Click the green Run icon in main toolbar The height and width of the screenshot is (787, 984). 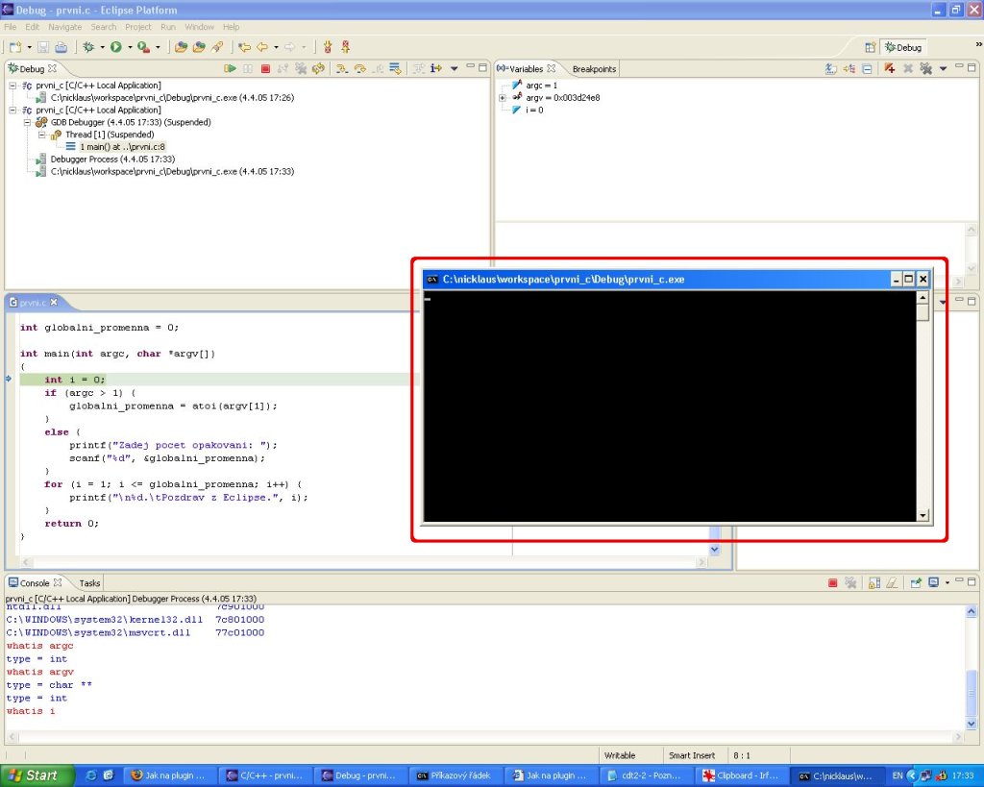[115, 47]
